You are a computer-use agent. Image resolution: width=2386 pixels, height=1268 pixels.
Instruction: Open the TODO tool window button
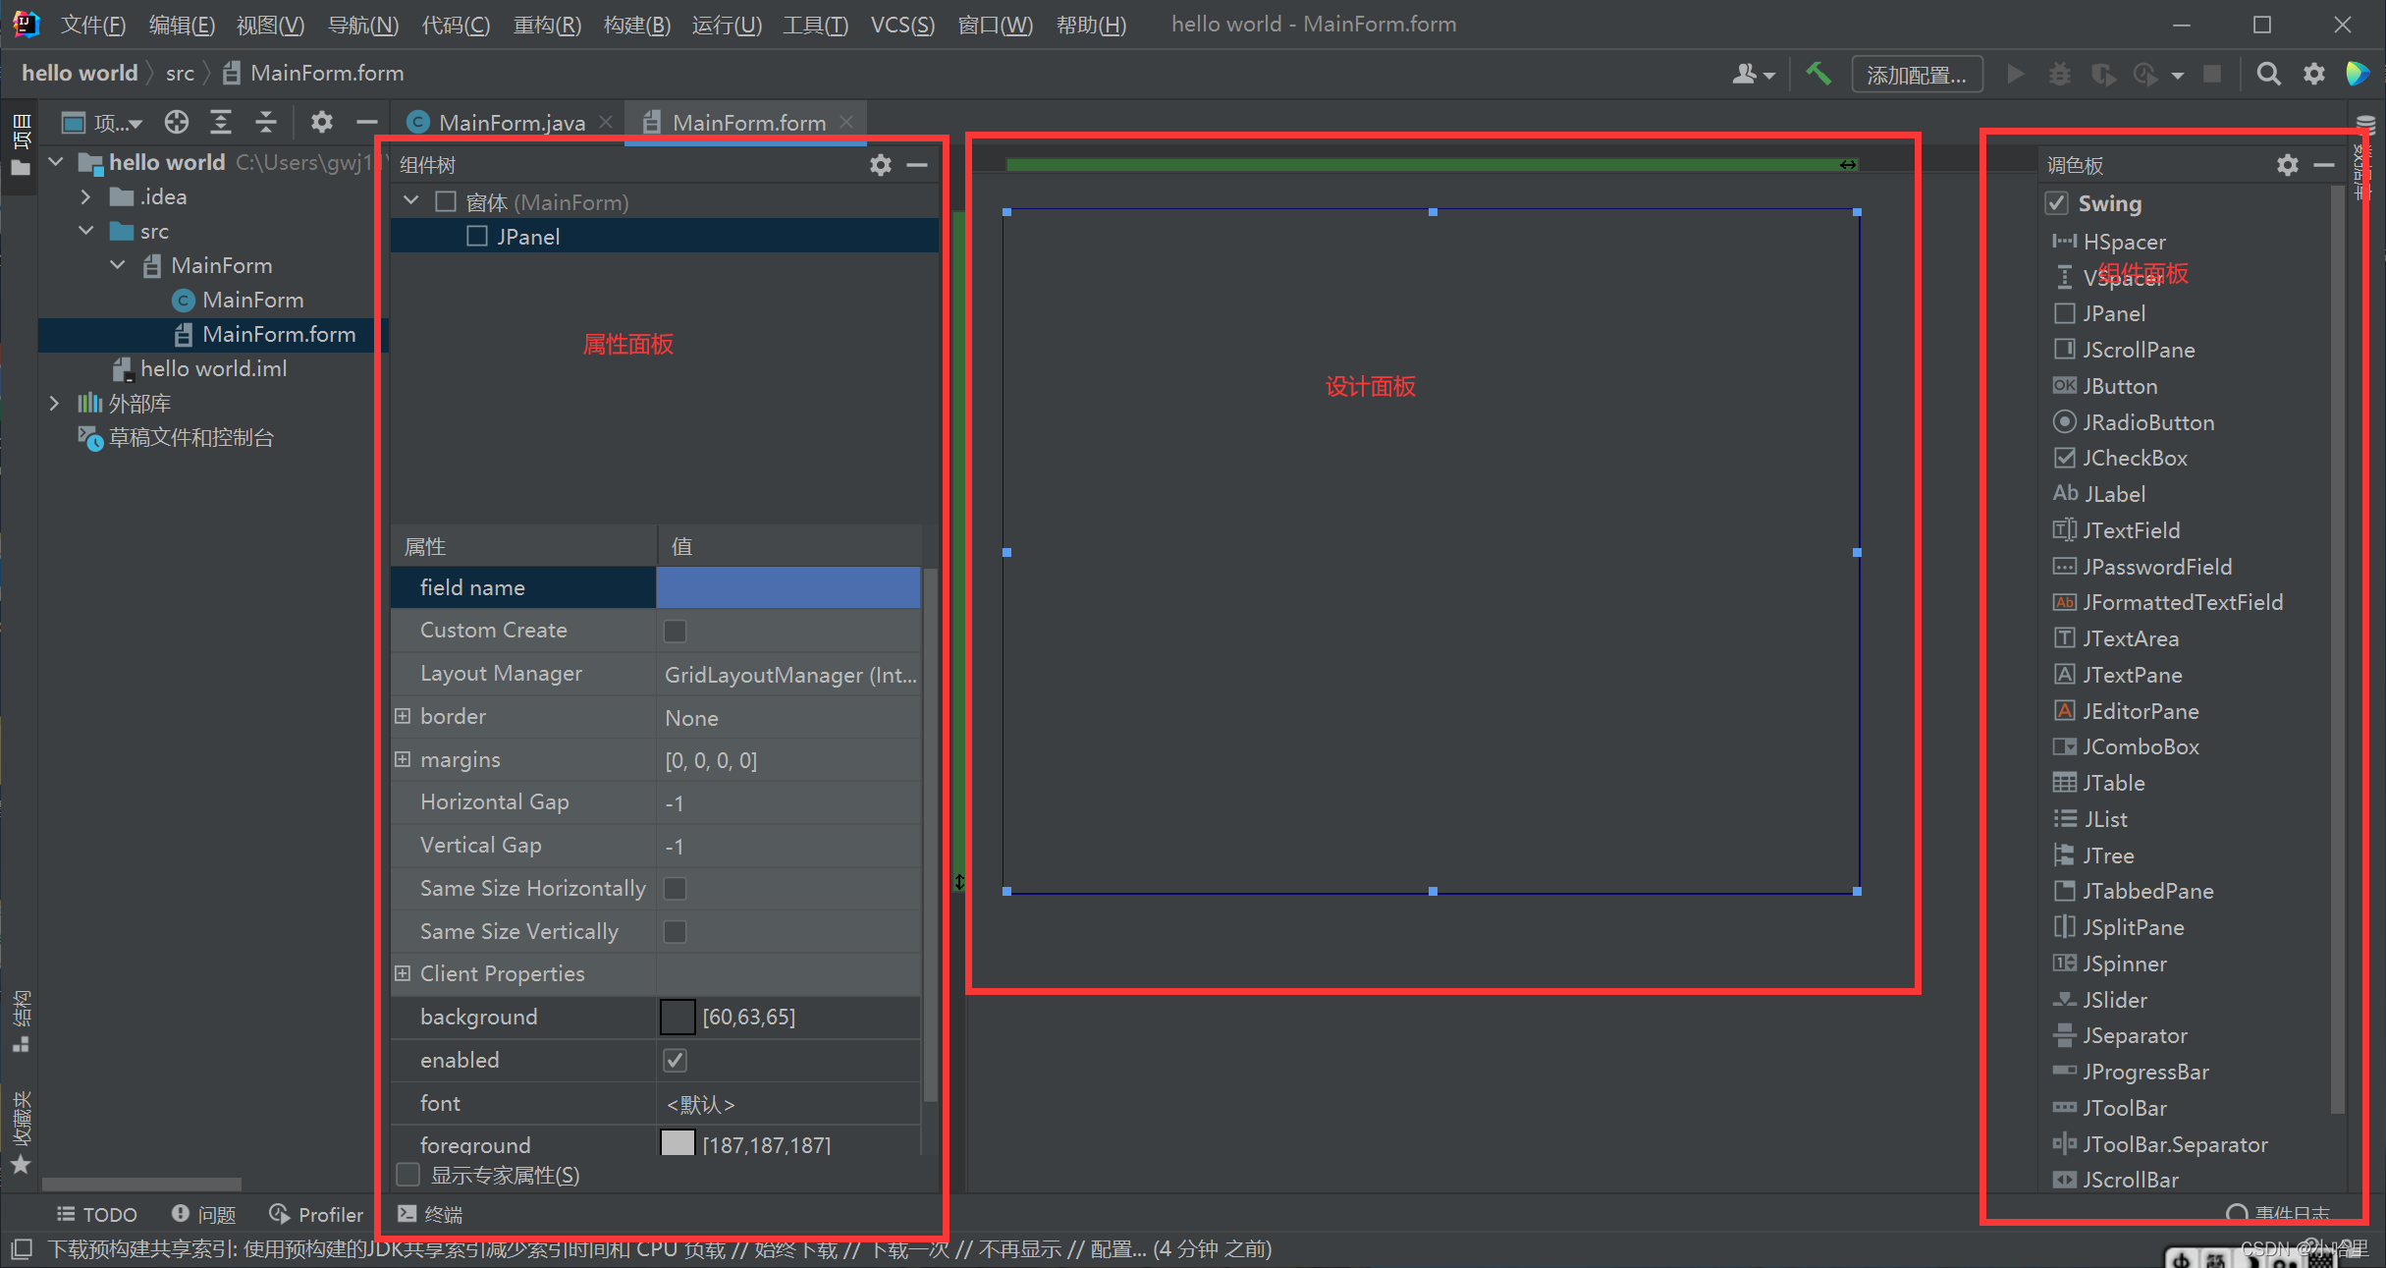pos(96,1214)
